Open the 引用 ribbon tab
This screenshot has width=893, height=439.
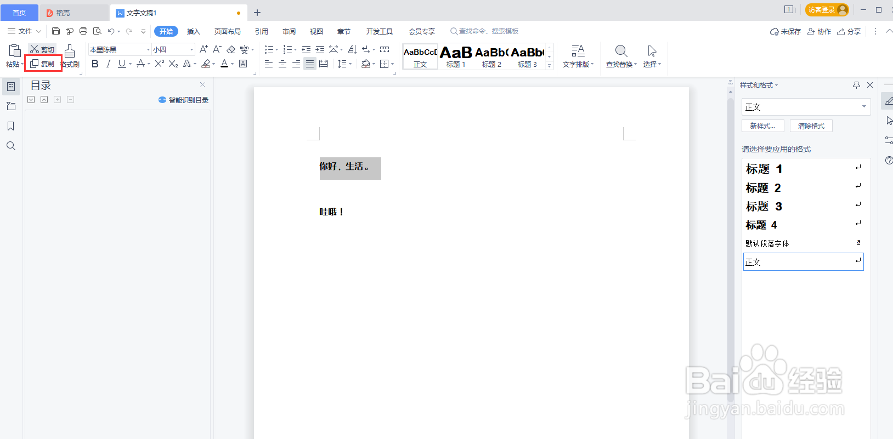point(262,31)
